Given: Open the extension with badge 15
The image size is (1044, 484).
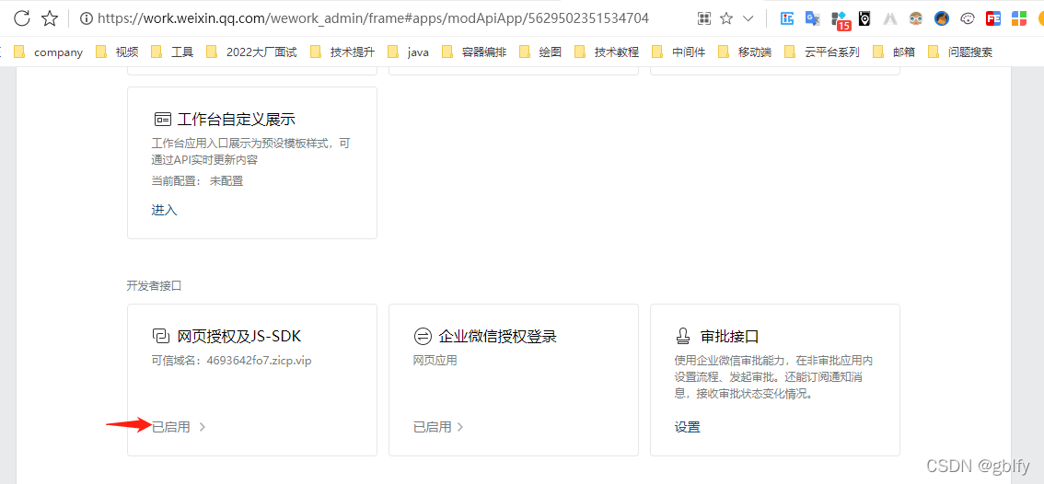Looking at the screenshot, I should coord(840,20).
